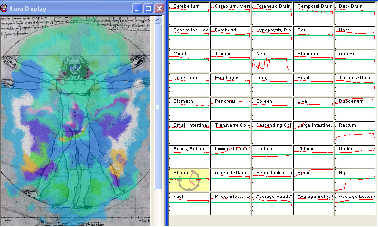
Task: Click the Average Belly graph cell
Action: point(314,204)
